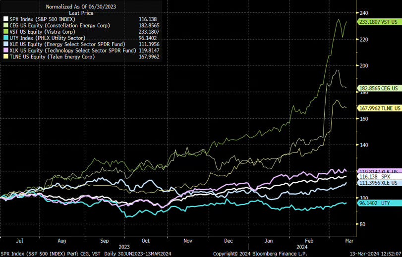Click the cyan UTY Index legend swatch
The width and height of the screenshot is (402, 257).
pos(5,38)
